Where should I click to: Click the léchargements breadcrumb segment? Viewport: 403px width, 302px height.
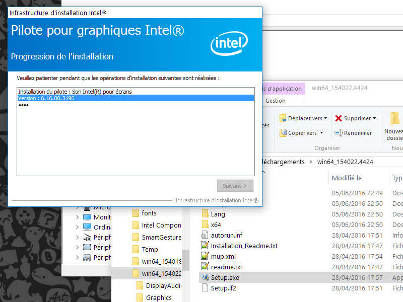[283, 162]
